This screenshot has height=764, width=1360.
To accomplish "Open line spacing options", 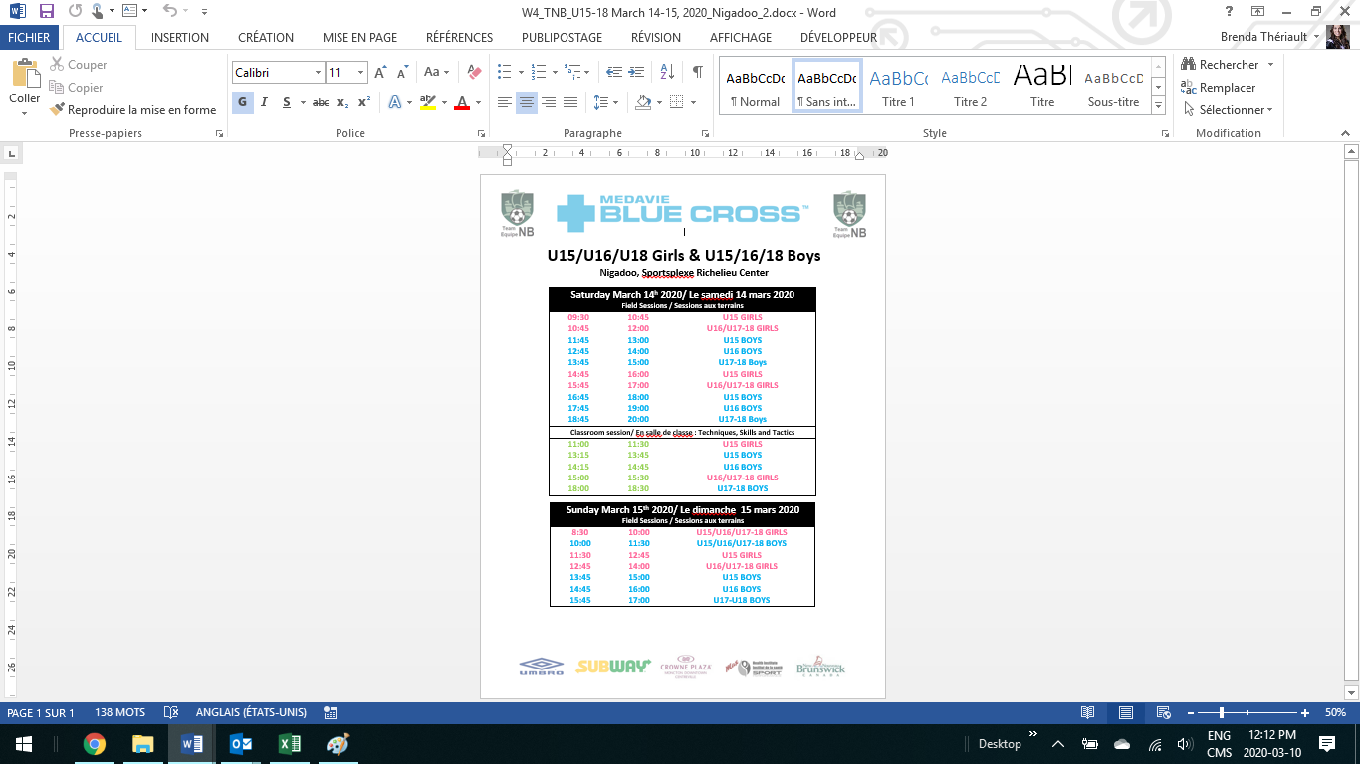I will pos(604,102).
